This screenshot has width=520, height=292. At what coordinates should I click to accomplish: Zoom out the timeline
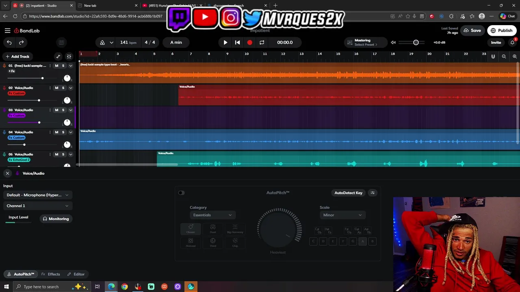[504, 56]
